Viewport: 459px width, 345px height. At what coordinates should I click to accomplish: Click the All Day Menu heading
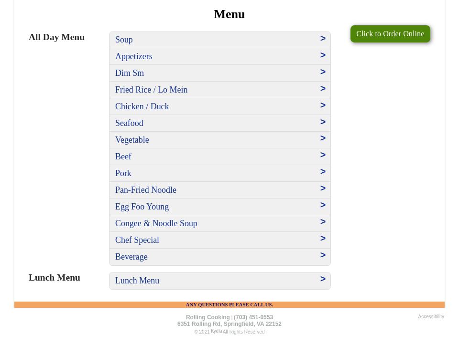pos(56,37)
